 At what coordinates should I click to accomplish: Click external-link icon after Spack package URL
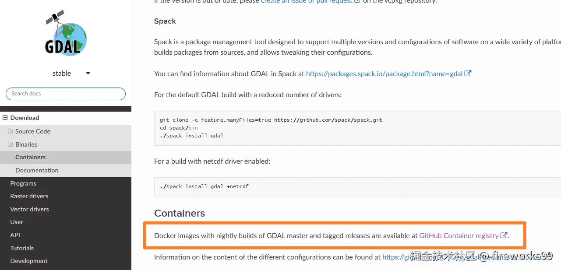tap(468, 74)
